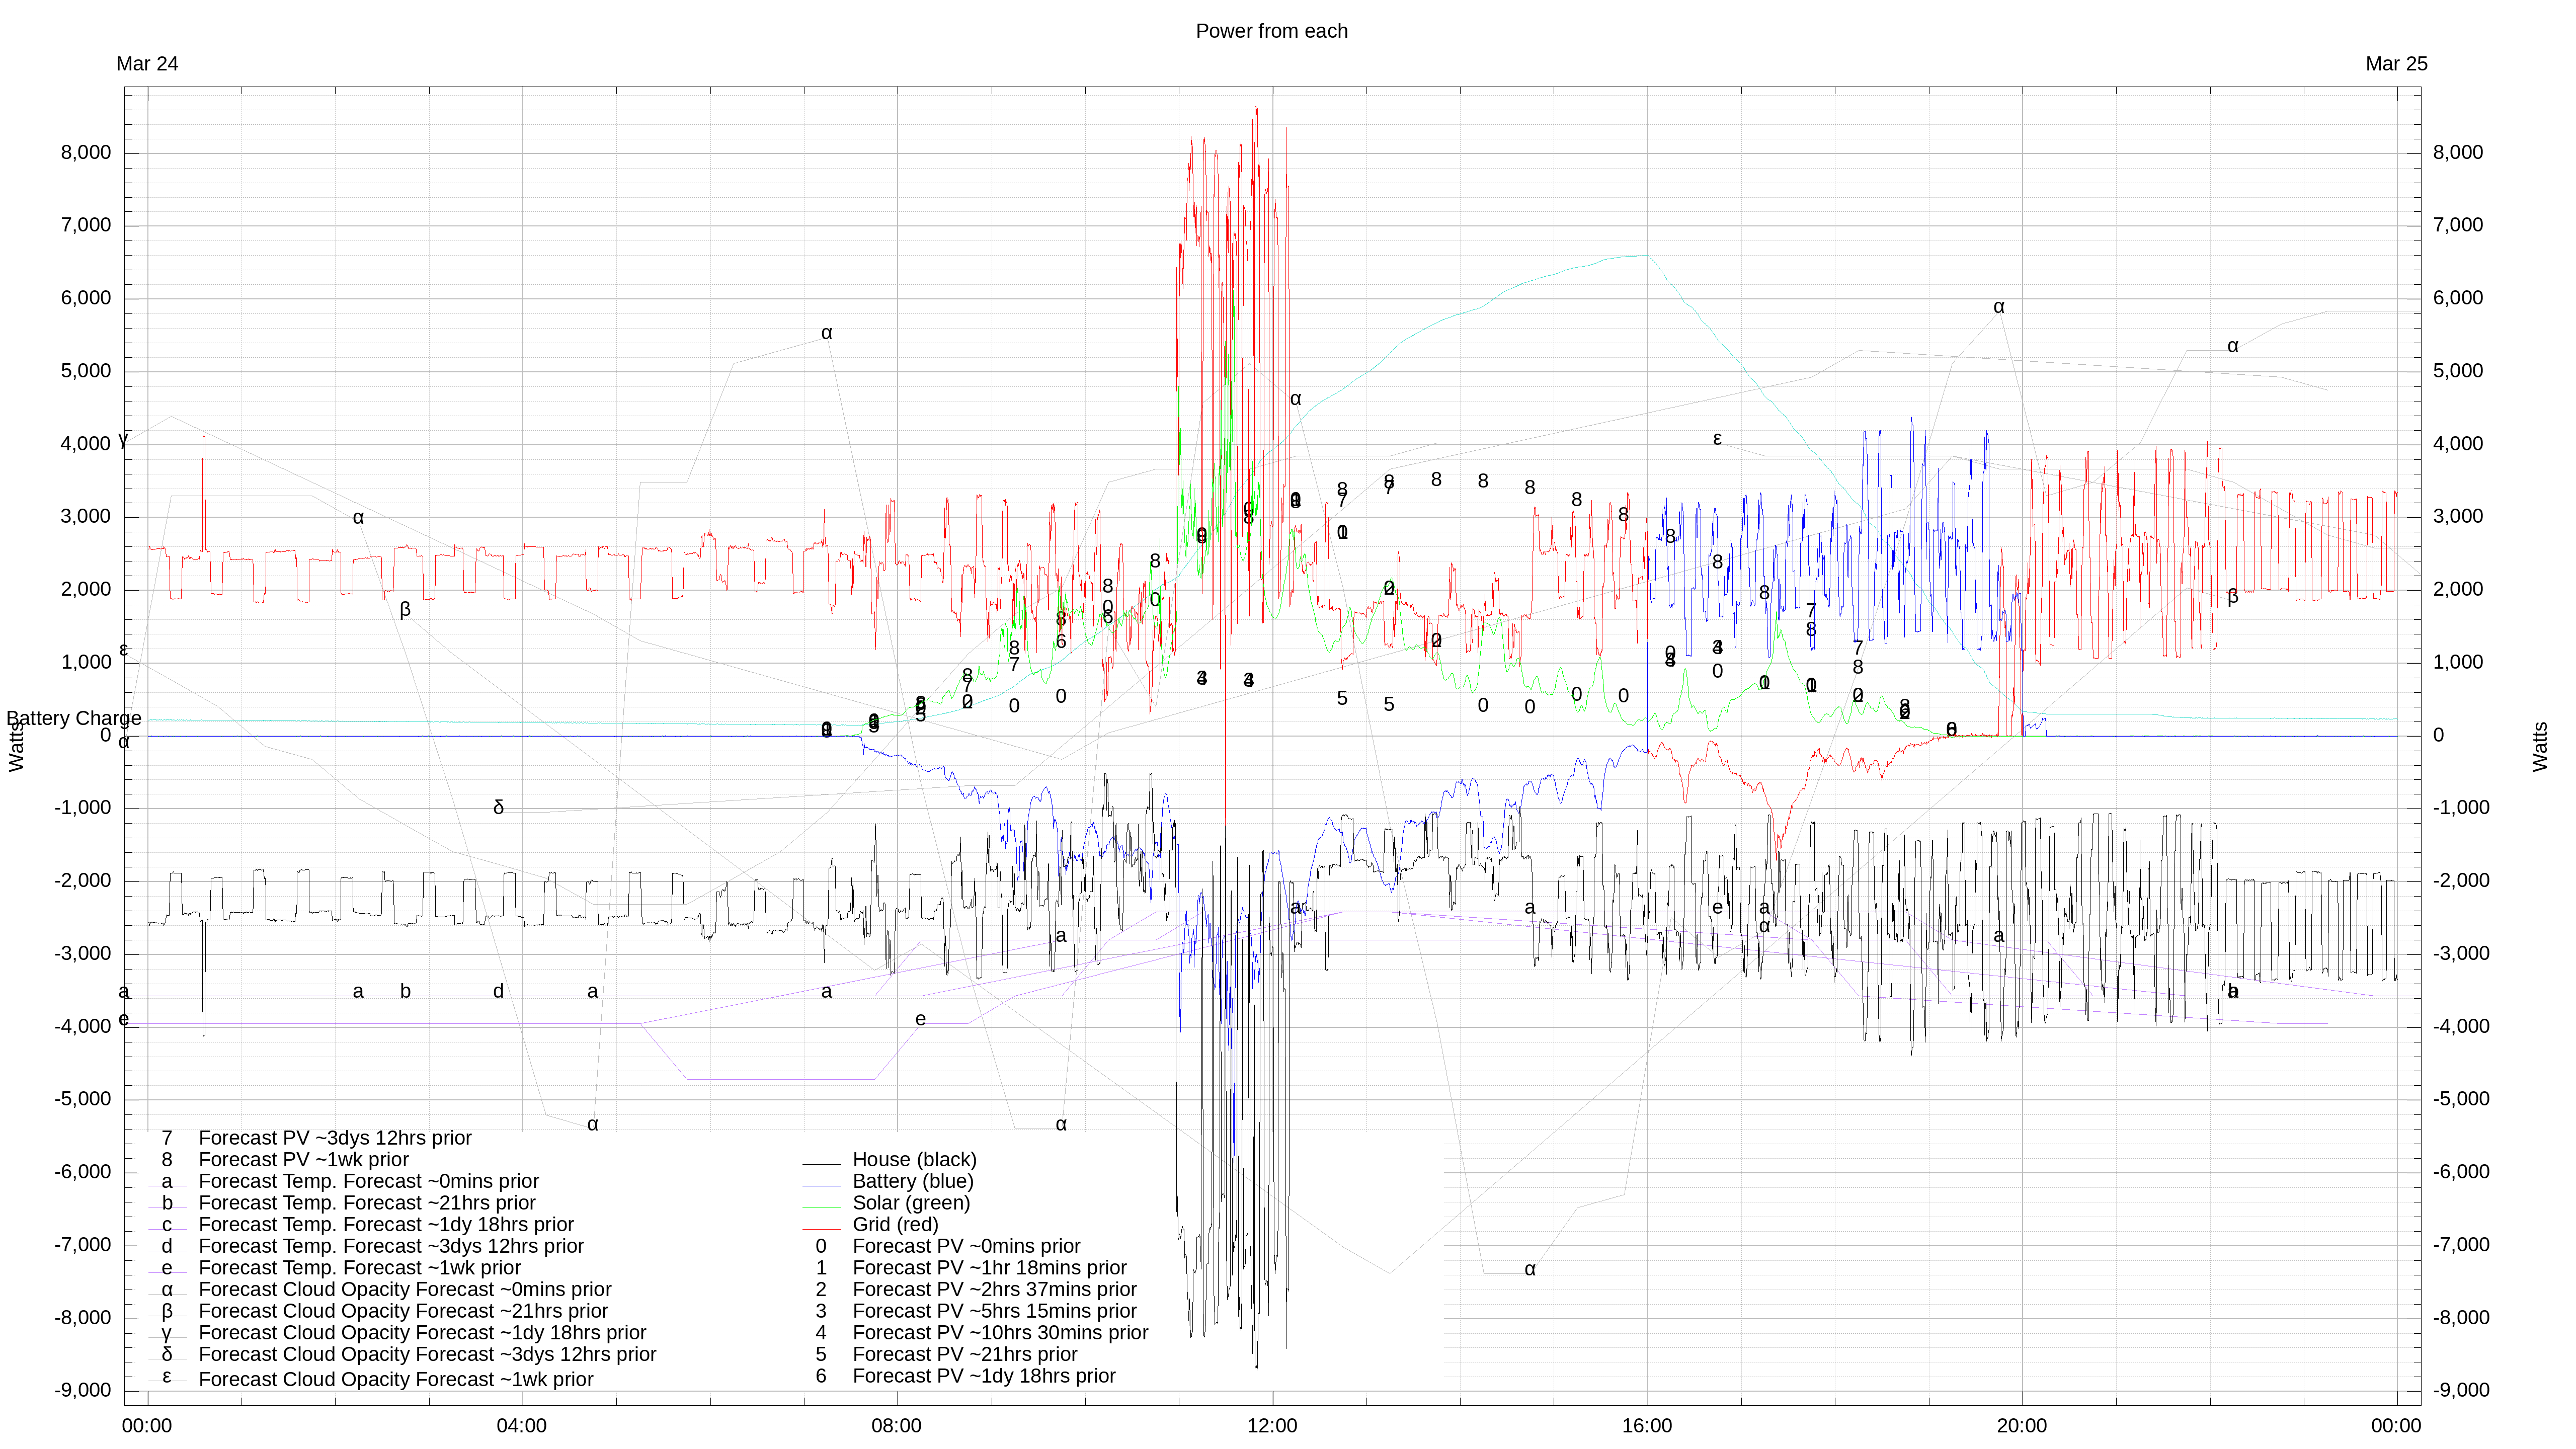Click legend 'Forecast Temp. Forecast ~1dy 18hrs prior'
This screenshot has height=1449, width=2576.
386,1225
